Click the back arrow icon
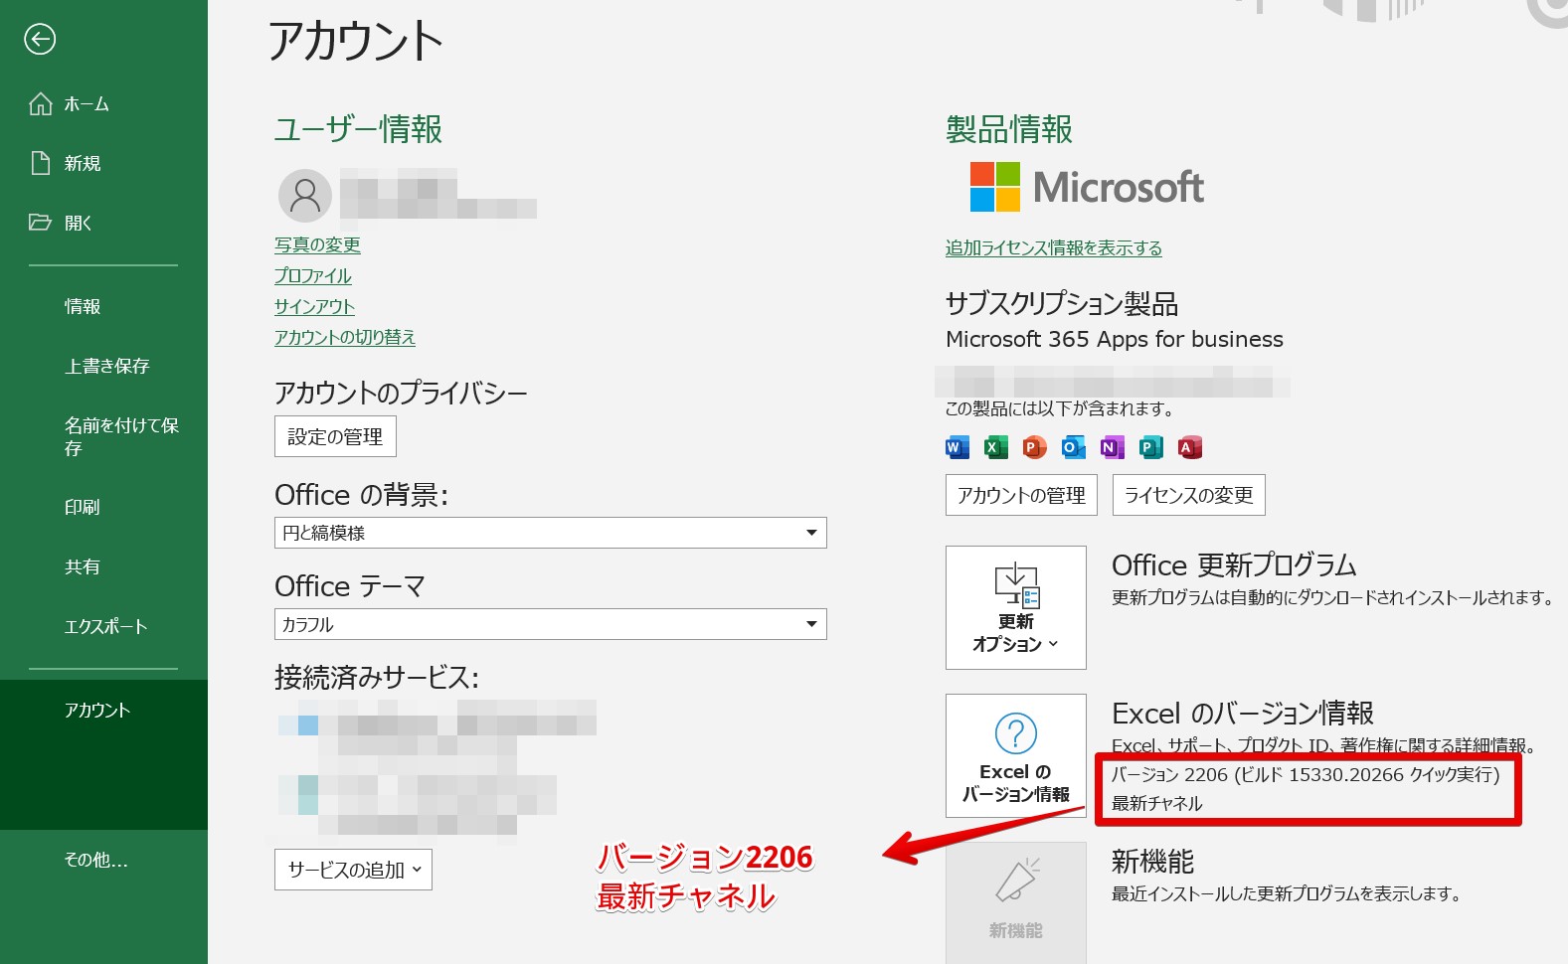The height and width of the screenshot is (964, 1568). point(40,39)
